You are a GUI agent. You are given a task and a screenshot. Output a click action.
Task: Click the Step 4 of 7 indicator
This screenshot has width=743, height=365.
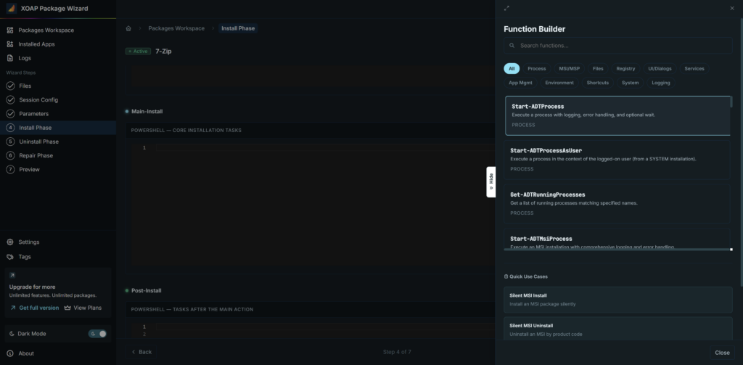(397, 352)
